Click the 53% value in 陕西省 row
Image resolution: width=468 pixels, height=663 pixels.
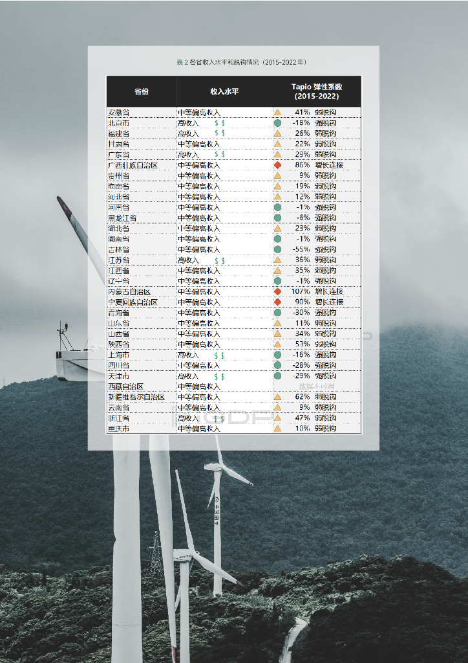pos(303,344)
